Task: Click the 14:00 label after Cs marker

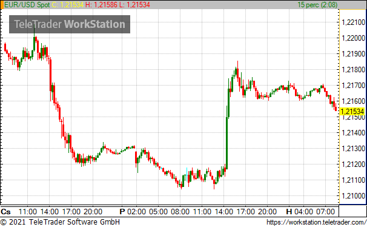Action: pos(50,212)
